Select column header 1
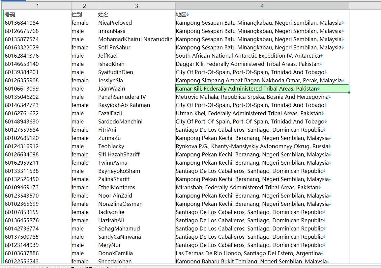381x268 pixels. click(38, 6)
